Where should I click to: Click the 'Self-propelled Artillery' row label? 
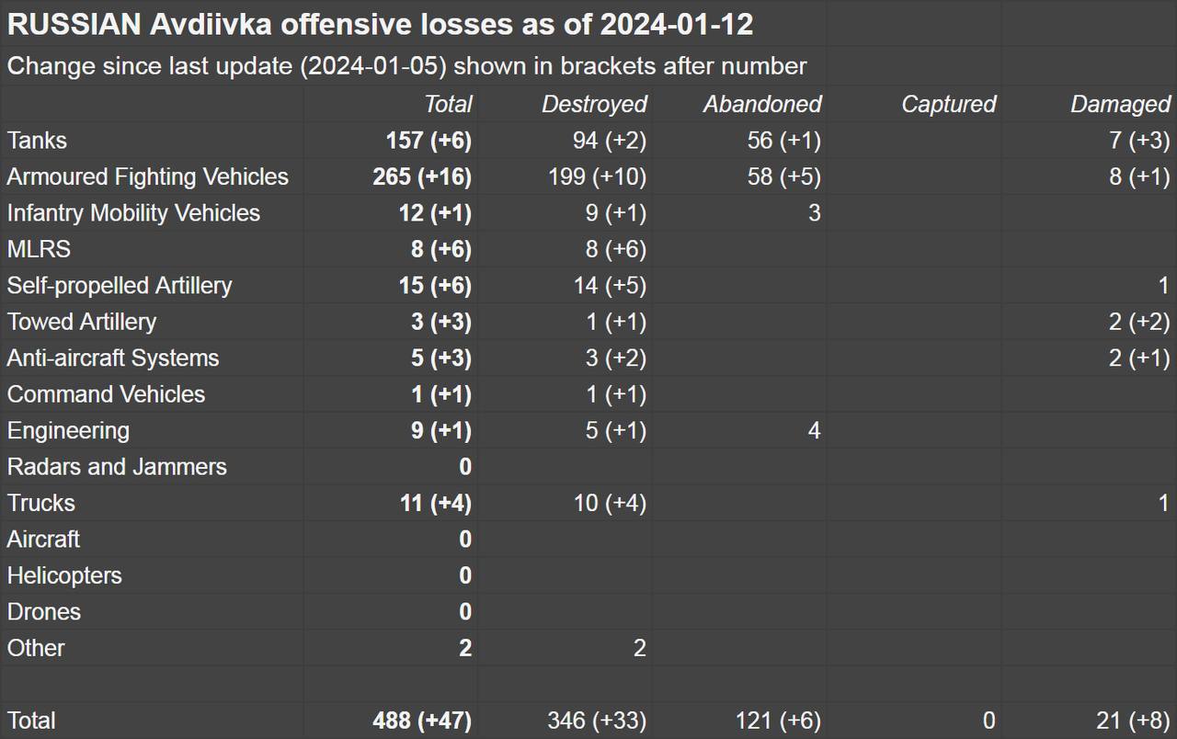[x=120, y=286]
